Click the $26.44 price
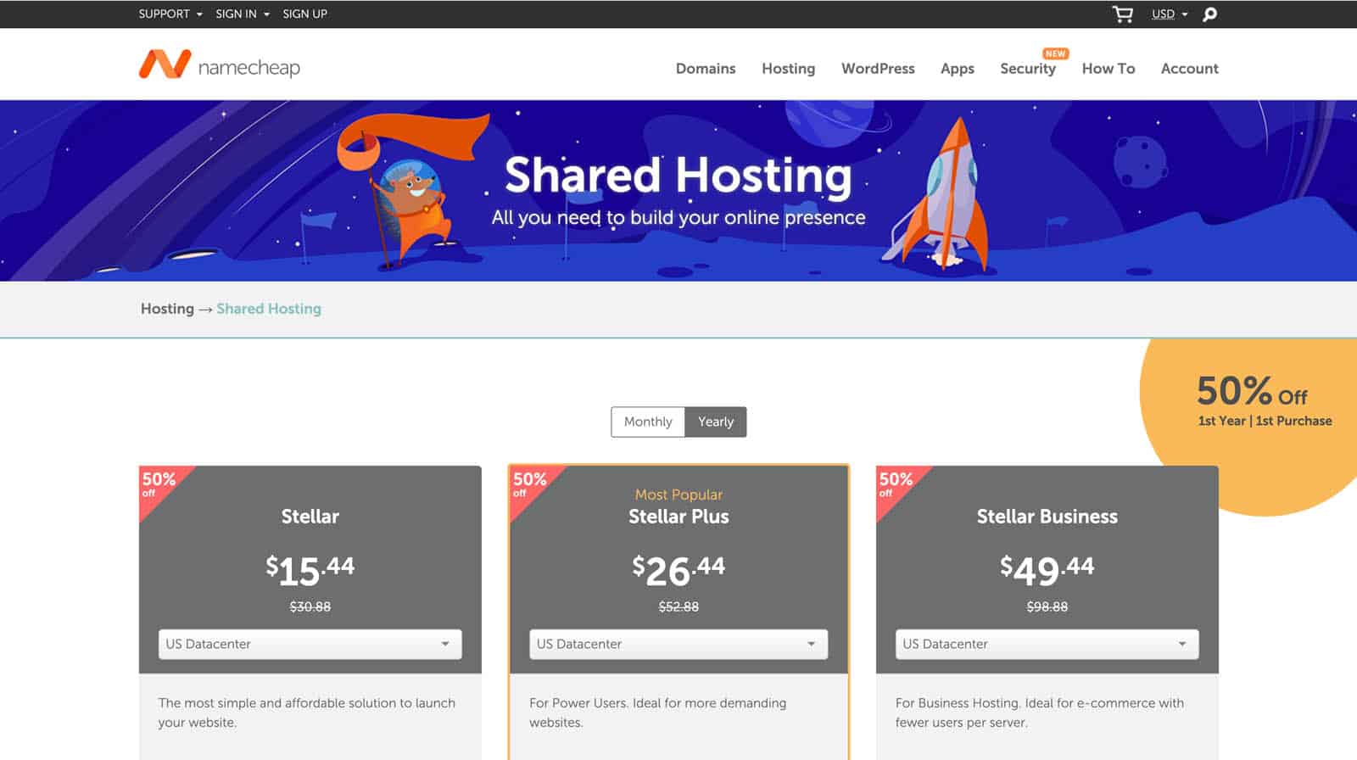 click(678, 570)
